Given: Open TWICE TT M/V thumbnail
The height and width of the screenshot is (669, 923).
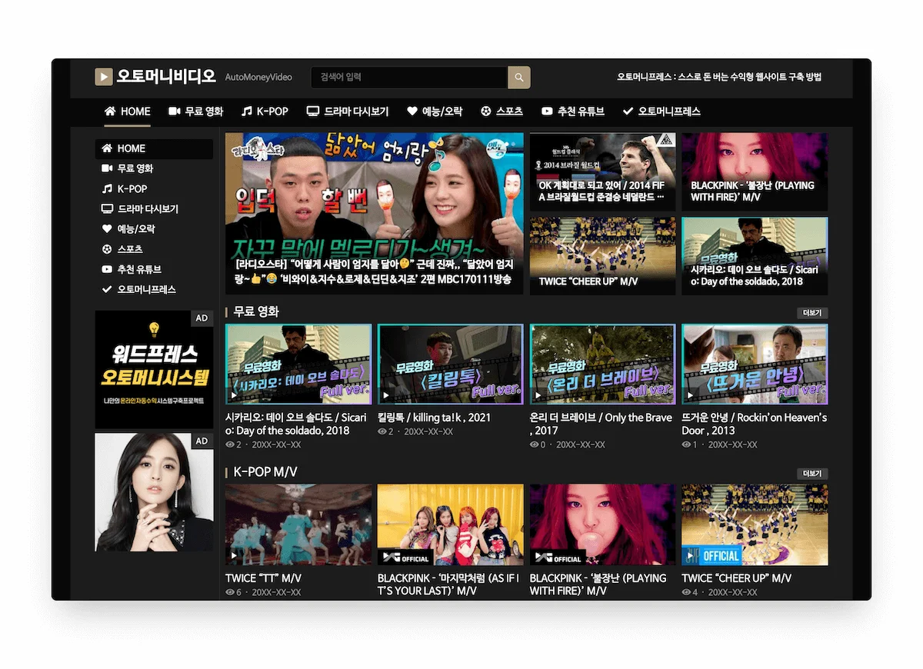Looking at the screenshot, I should coord(298,525).
